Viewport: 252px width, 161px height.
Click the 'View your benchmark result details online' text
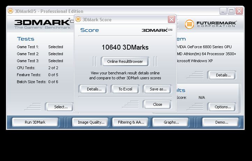coord(125,73)
